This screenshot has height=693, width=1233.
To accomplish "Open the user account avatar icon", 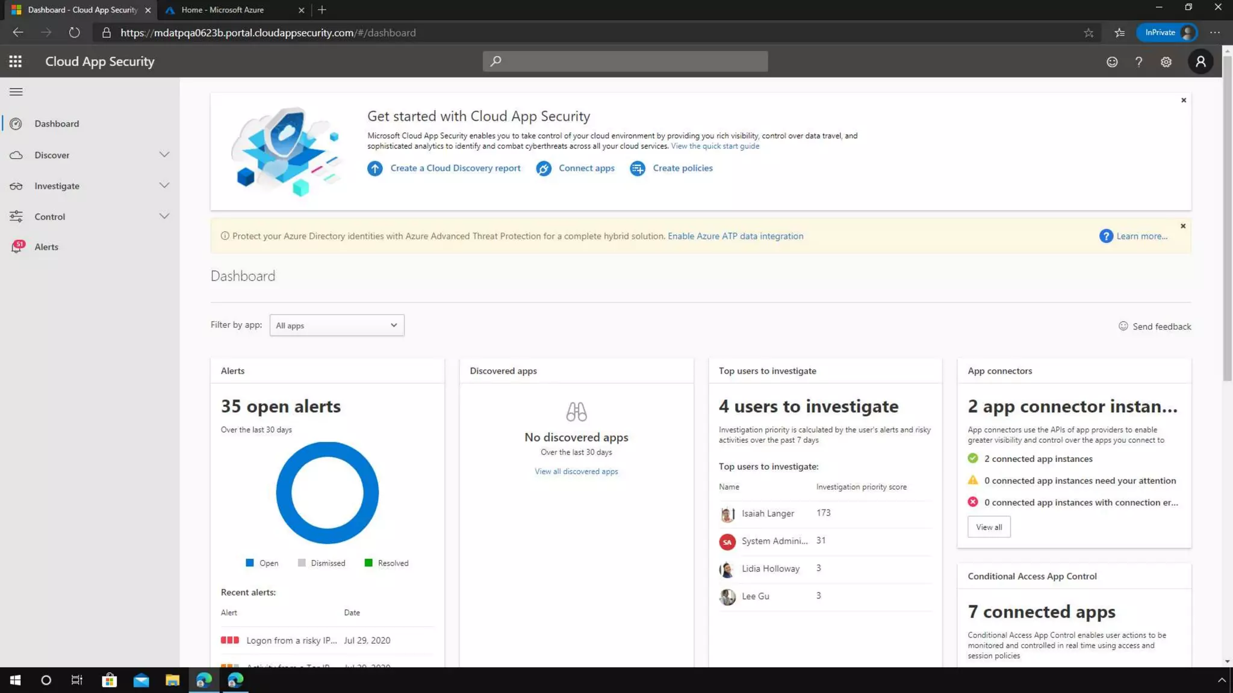I will pyautogui.click(x=1200, y=61).
